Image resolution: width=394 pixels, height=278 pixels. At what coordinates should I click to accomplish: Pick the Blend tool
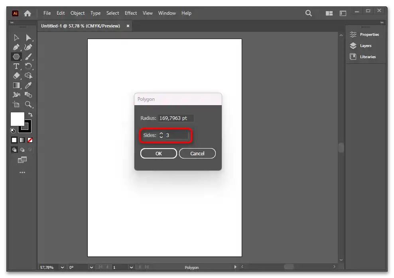(x=28, y=95)
